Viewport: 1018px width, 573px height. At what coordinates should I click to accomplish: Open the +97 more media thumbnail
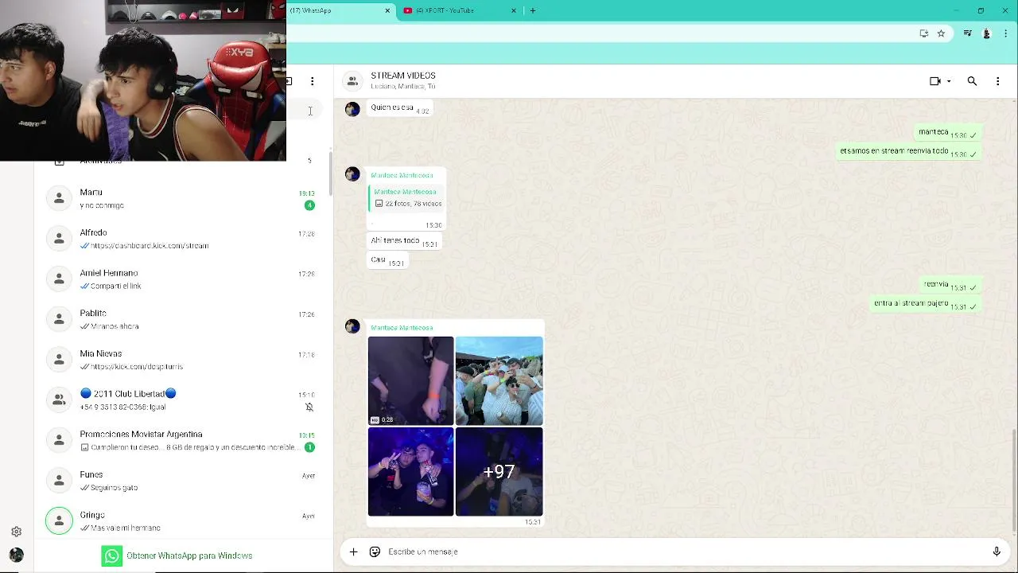click(499, 472)
